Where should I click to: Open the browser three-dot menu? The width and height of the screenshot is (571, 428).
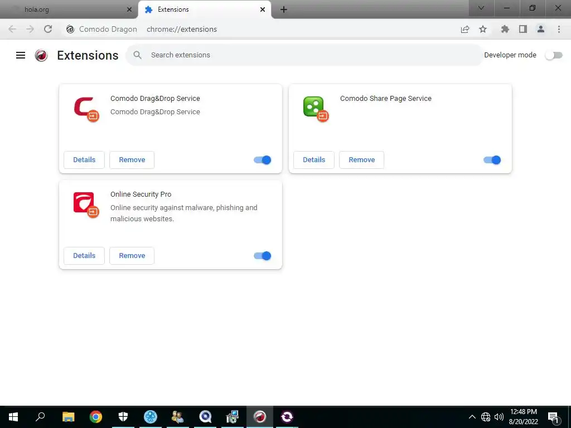point(559,29)
